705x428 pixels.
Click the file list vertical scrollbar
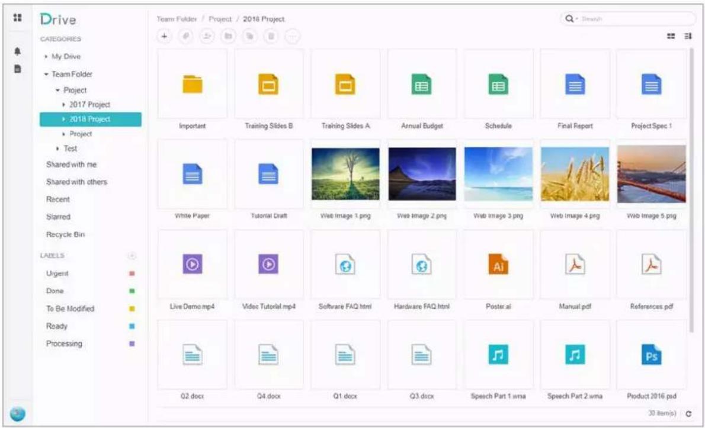(691, 191)
